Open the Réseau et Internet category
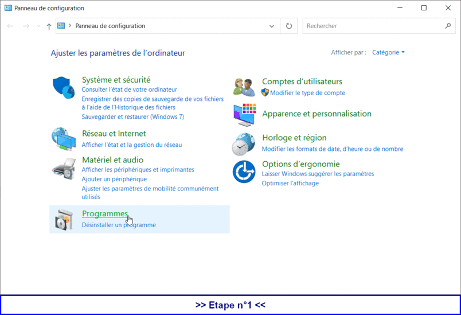 tap(114, 134)
